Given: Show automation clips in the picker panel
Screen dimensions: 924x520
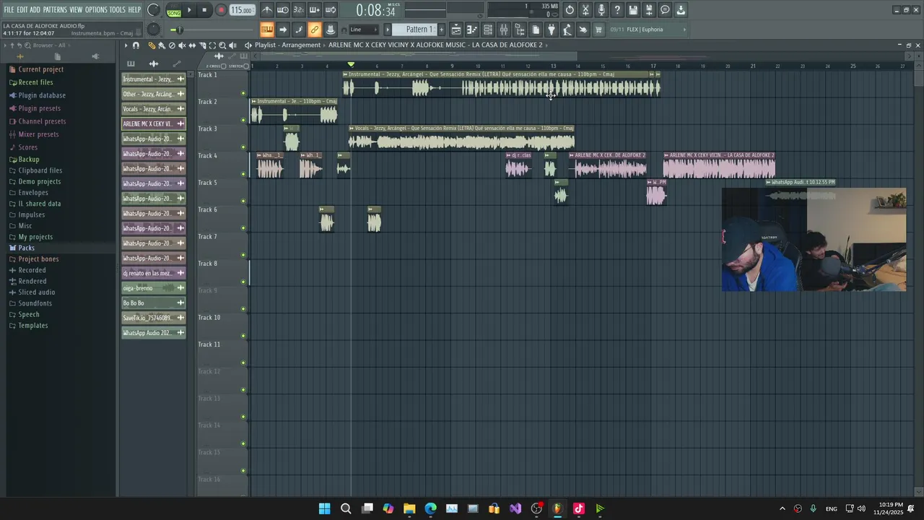Looking at the screenshot, I should 177,64.
